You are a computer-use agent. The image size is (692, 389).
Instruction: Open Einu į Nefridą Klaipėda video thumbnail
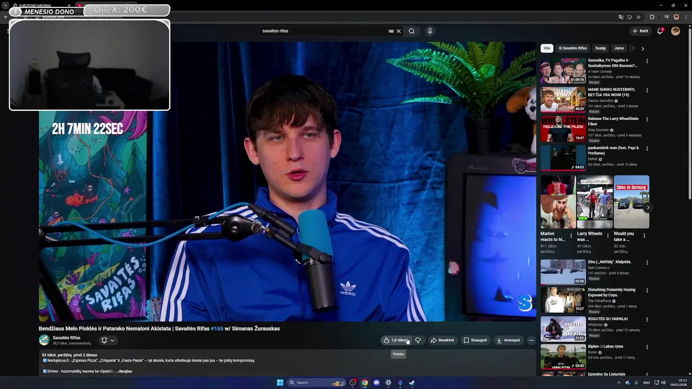[x=563, y=272]
